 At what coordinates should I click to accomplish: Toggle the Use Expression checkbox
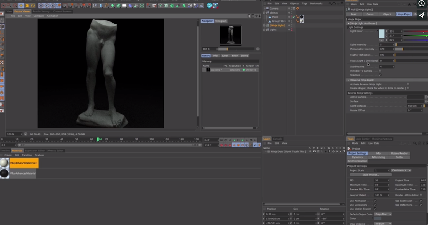coord(421,201)
